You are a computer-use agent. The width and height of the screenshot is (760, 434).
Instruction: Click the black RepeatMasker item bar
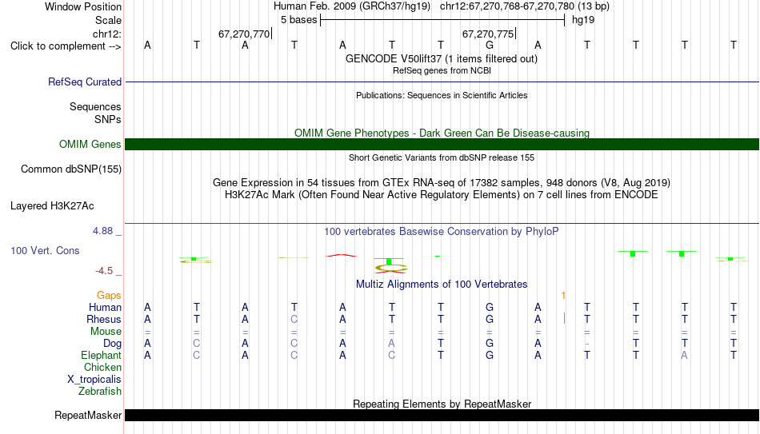442,415
